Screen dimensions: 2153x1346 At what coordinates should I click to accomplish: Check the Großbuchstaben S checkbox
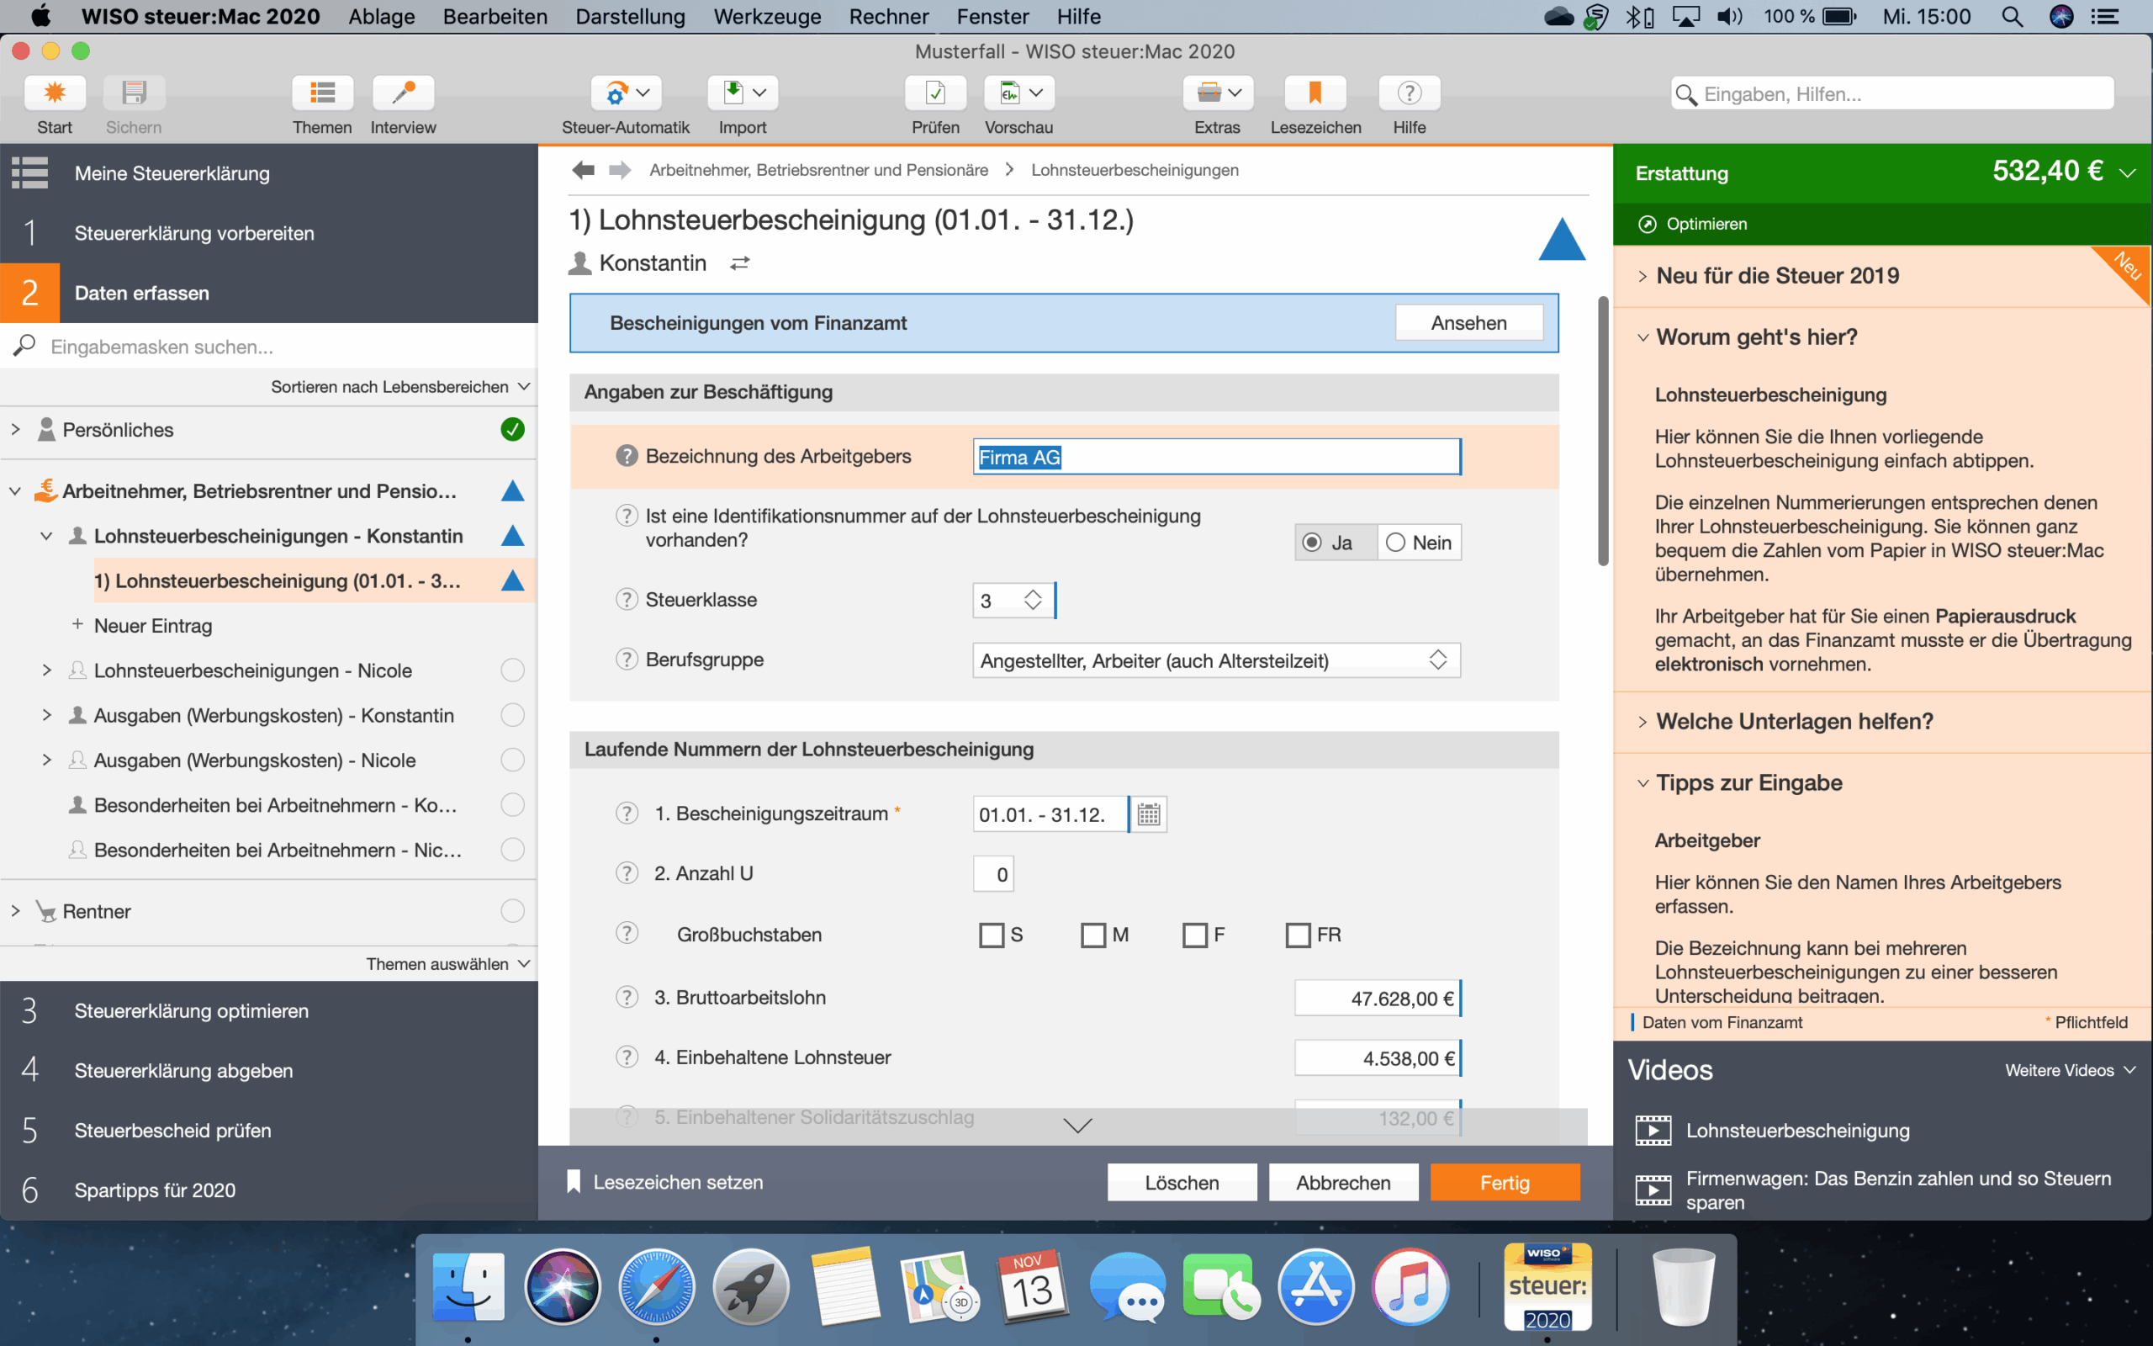coord(991,935)
